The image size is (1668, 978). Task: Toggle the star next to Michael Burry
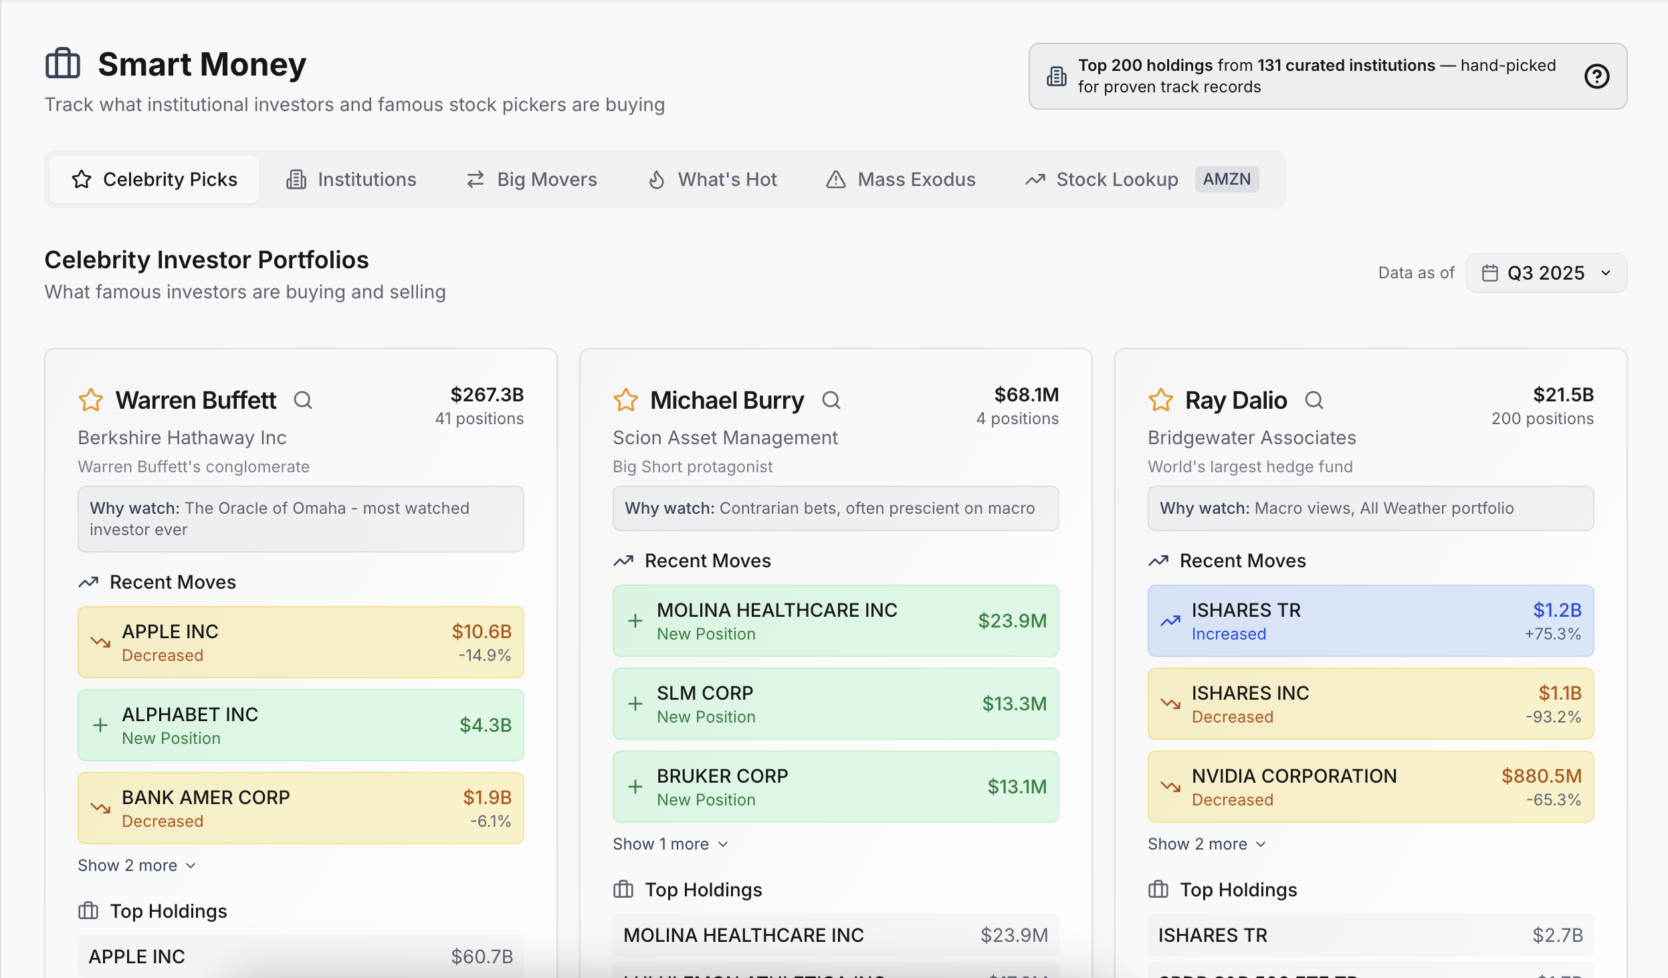point(625,399)
